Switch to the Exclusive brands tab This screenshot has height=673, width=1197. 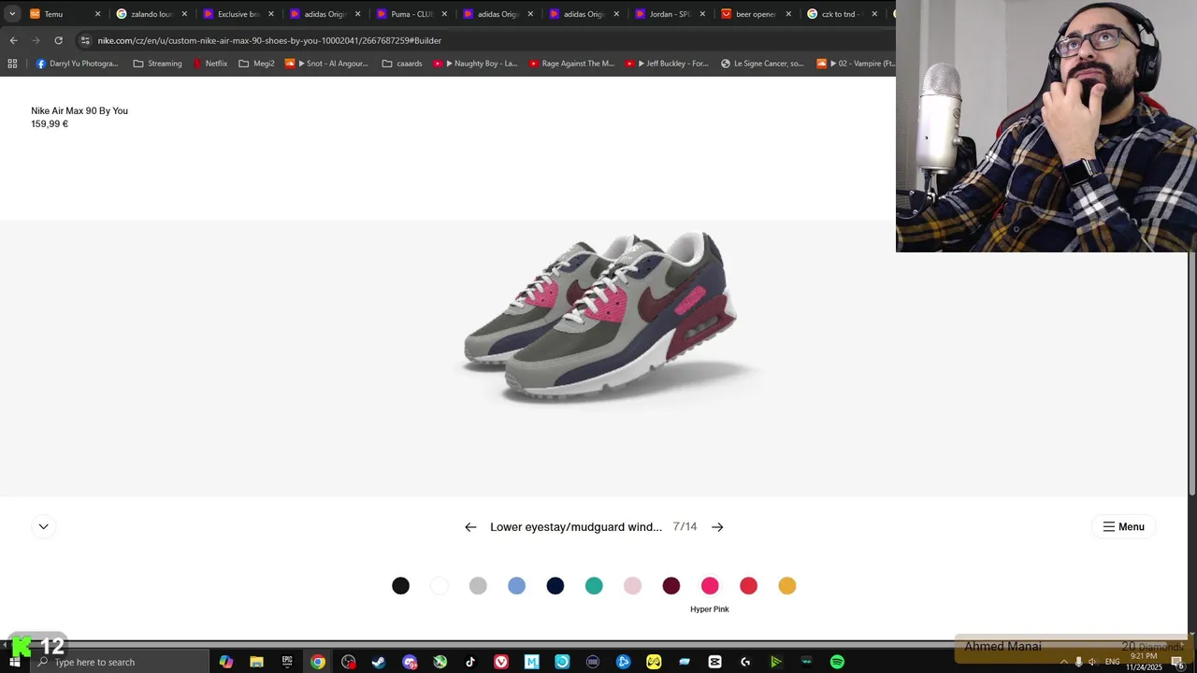(238, 14)
